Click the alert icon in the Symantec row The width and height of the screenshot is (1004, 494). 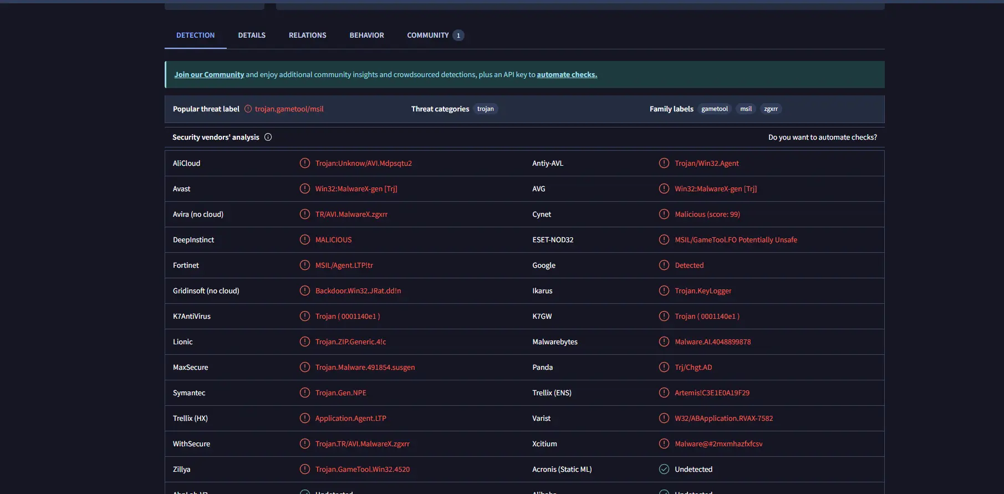(x=304, y=393)
